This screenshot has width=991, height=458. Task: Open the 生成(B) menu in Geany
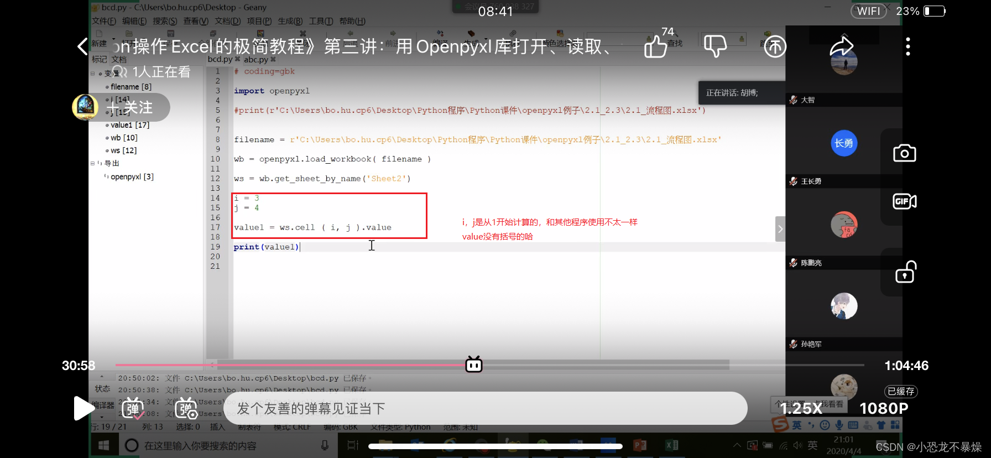(x=290, y=21)
